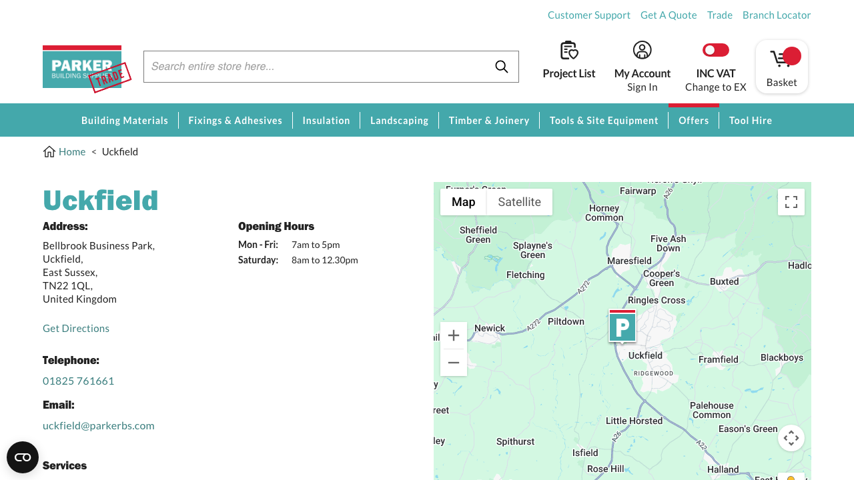Switch map to Satellite view
The width and height of the screenshot is (854, 480).
pos(519,202)
